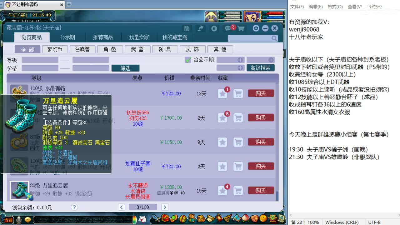Click the panda pet portrait
Viewport: 400px width, 225px height.
coord(211,16)
